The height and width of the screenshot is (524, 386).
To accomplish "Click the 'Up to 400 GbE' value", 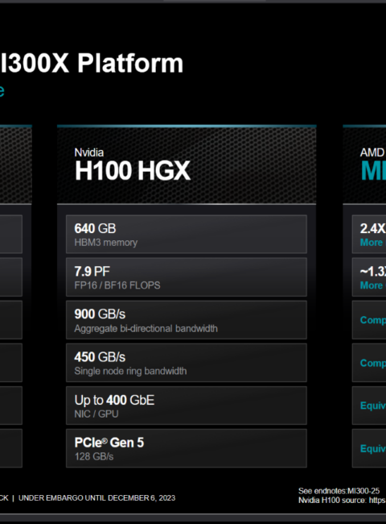I will 114,400.
